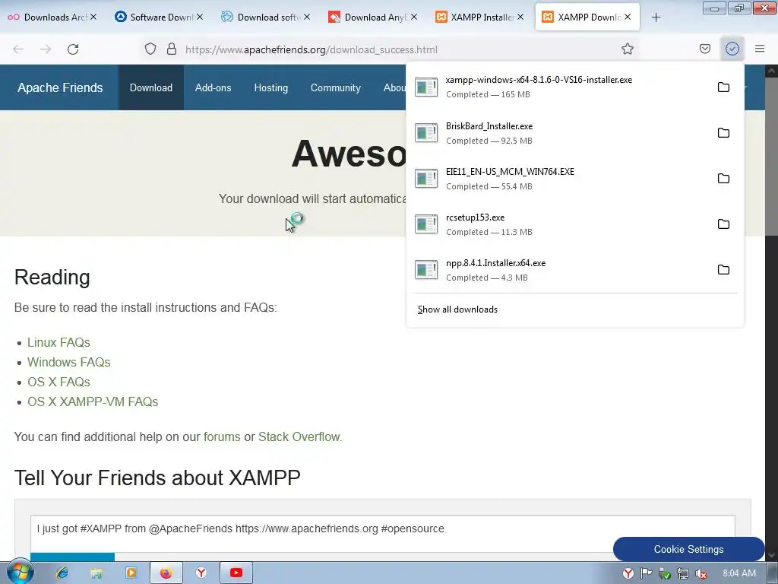This screenshot has height=584, width=778.
Task: Save page to Pocket
Action: (705, 49)
